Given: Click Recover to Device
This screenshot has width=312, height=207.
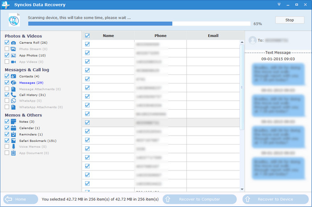Looking at the screenshot, I should [x=275, y=199].
